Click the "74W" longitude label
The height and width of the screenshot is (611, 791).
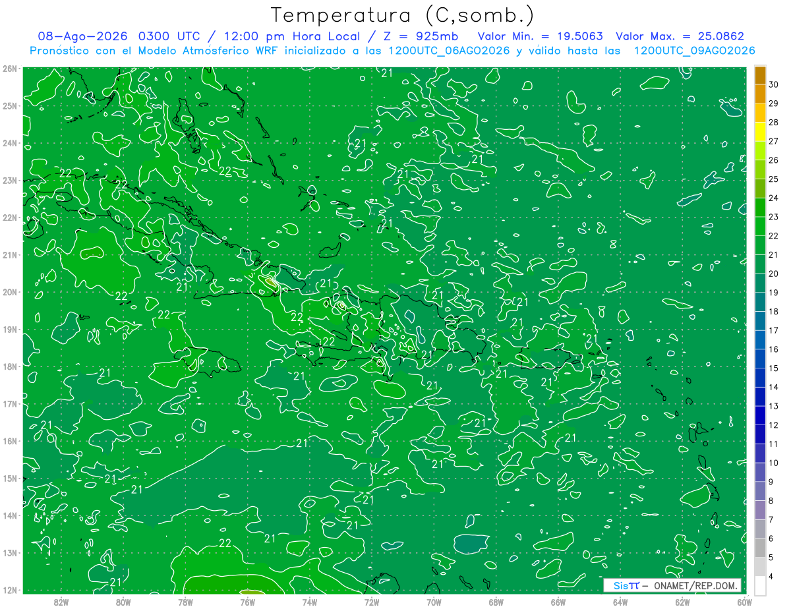tap(309, 602)
